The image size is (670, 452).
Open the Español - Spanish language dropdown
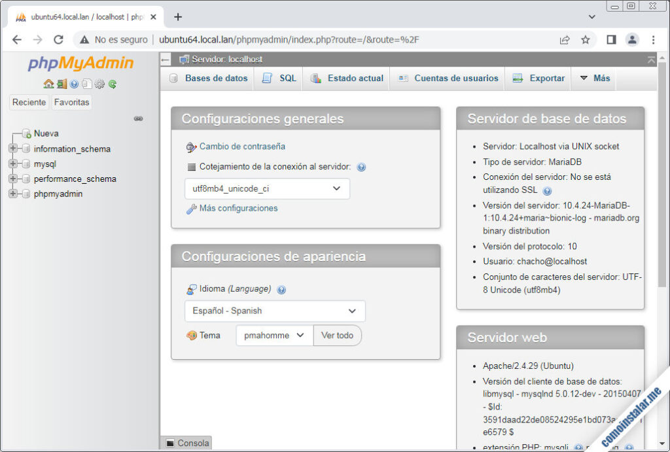(275, 311)
